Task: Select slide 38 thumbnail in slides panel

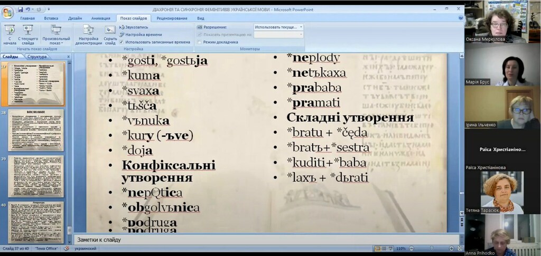Action: click(x=36, y=130)
